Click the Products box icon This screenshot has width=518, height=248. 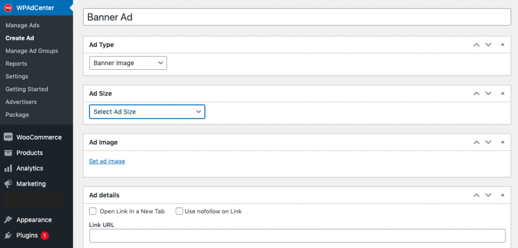click(8, 153)
